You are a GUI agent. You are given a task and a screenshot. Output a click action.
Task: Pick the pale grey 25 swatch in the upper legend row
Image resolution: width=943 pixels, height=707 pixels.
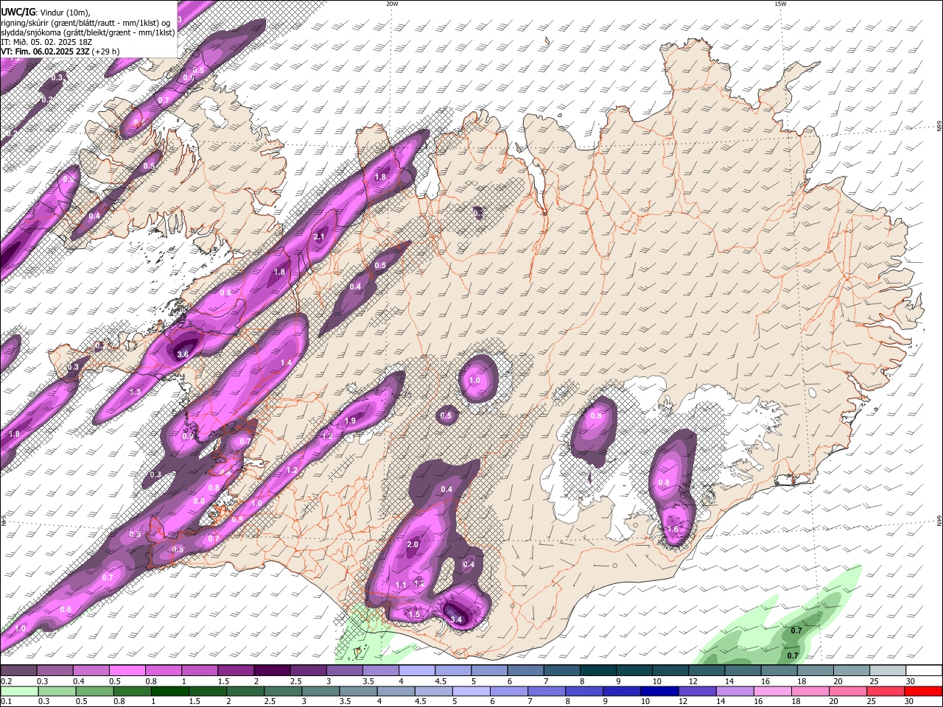[887, 670]
